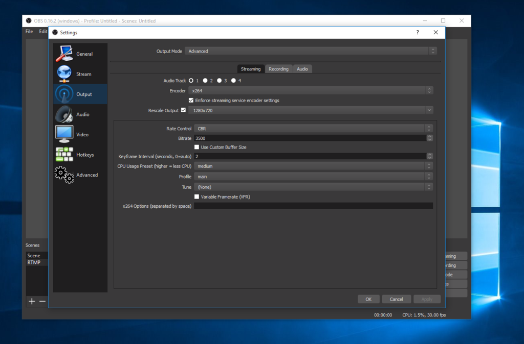
Task: Click the Bitrate stepper arrows
Action: [430, 138]
